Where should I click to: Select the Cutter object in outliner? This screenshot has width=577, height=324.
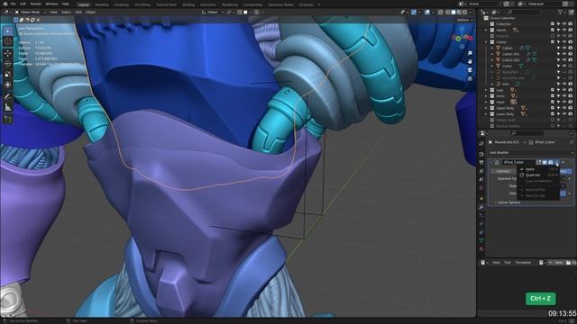click(x=507, y=66)
